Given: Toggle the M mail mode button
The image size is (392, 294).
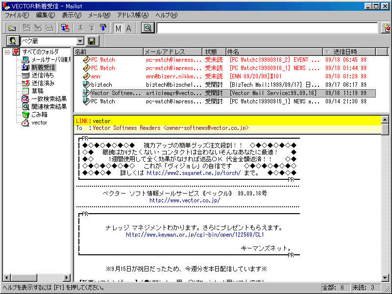Looking at the screenshot, I should pyautogui.click(x=118, y=28).
